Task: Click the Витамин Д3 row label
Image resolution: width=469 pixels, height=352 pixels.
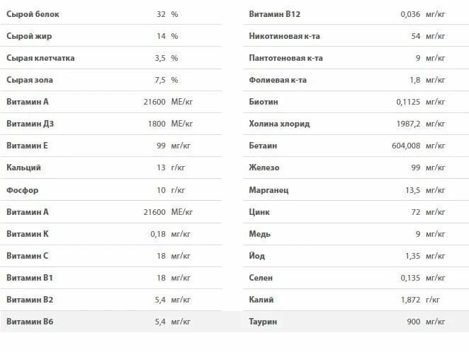Action: pyautogui.click(x=30, y=124)
